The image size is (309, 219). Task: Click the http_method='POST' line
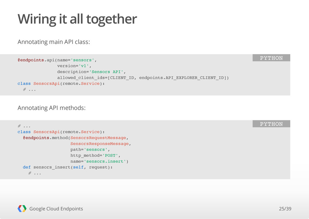95,155
